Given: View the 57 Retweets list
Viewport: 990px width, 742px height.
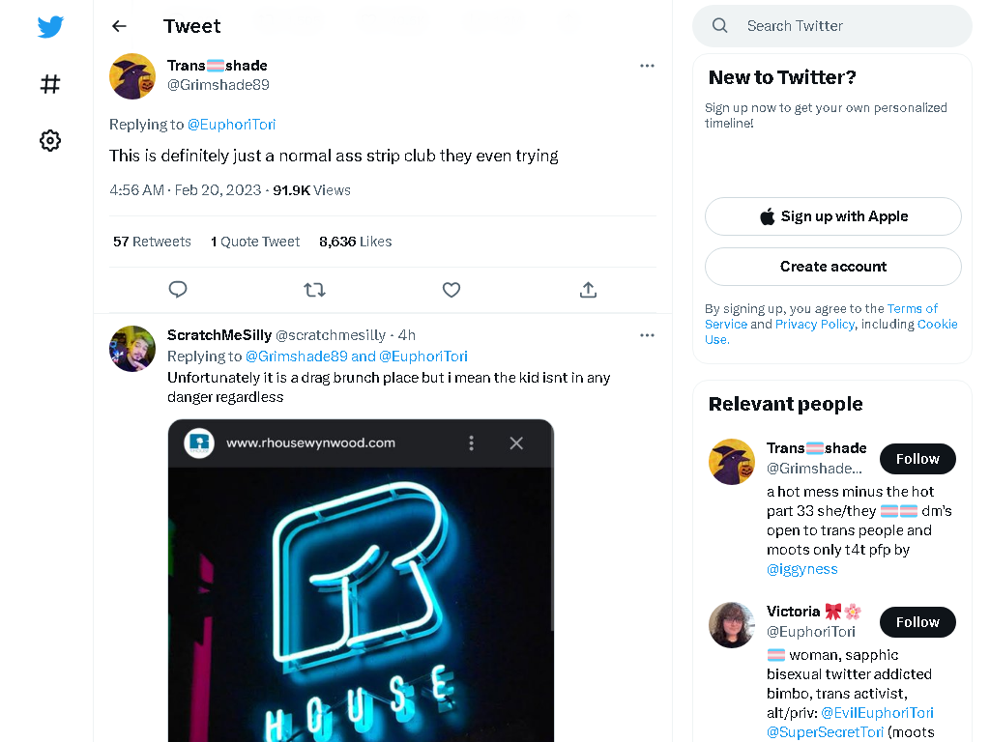Looking at the screenshot, I should [152, 242].
